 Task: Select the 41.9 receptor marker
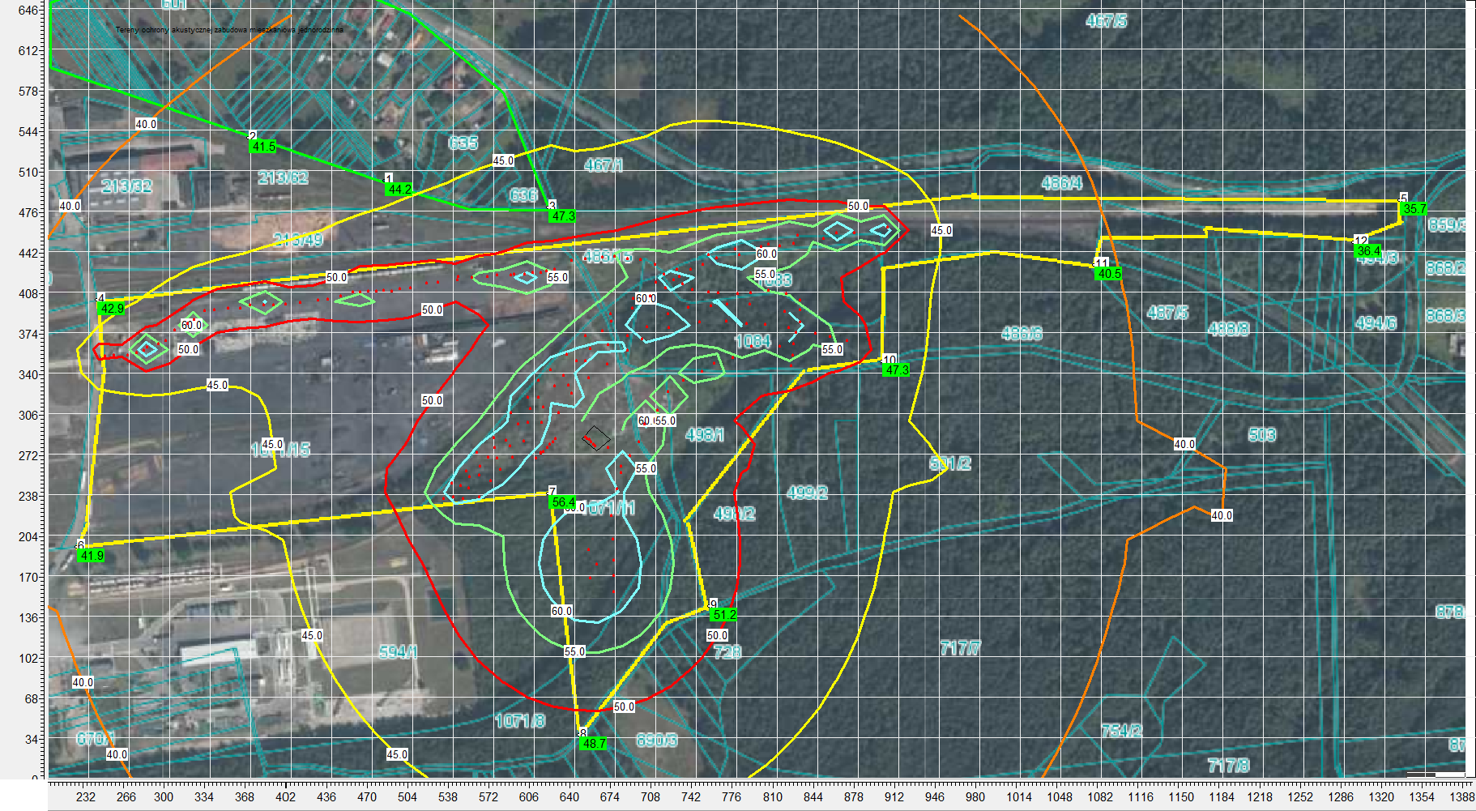[92, 555]
